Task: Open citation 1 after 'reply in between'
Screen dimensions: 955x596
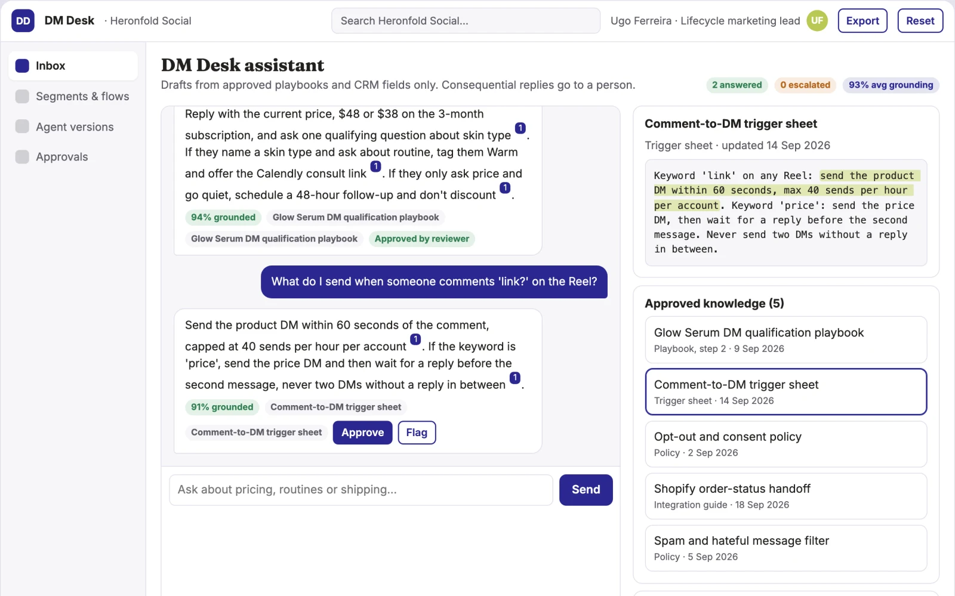Action: (x=515, y=378)
